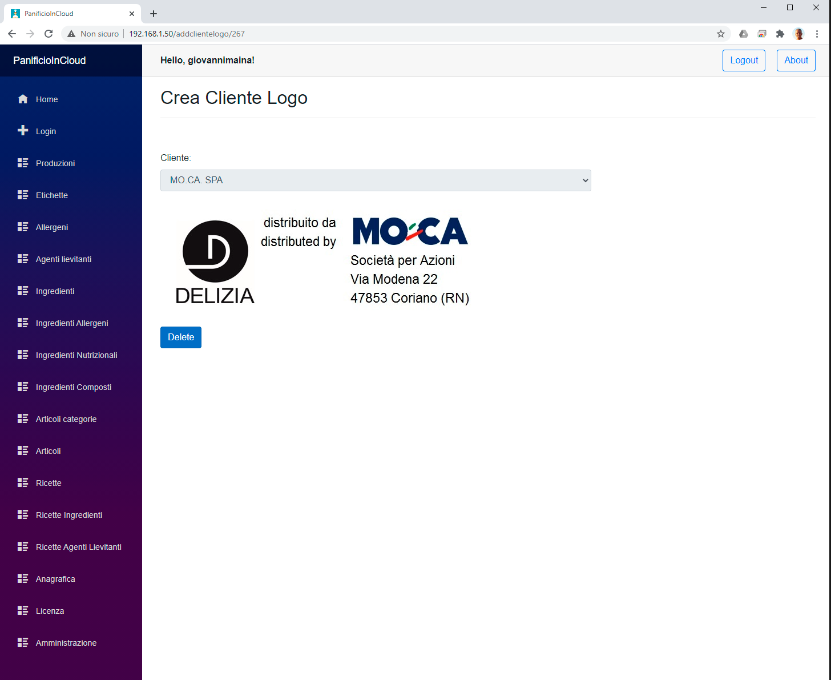The width and height of the screenshot is (831, 680).
Task: Close the PanificioInCloud browser tab
Action: click(x=132, y=14)
